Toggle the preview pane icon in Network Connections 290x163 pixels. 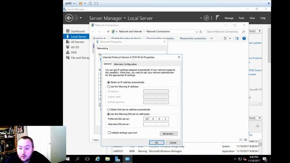(237, 38)
